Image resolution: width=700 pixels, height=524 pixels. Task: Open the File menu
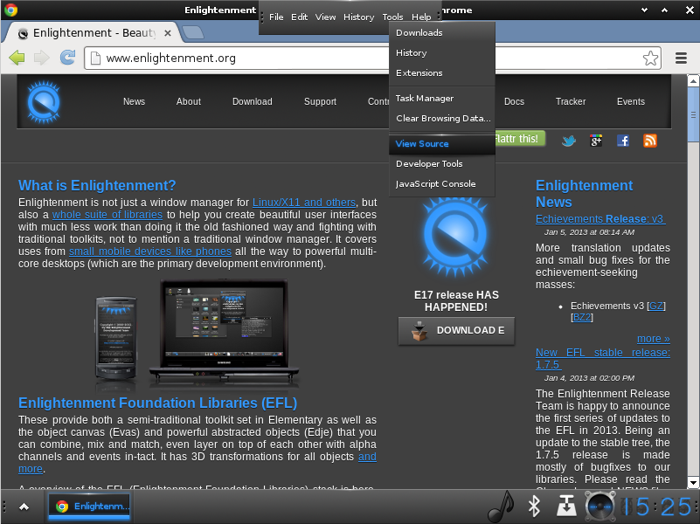[x=276, y=17]
